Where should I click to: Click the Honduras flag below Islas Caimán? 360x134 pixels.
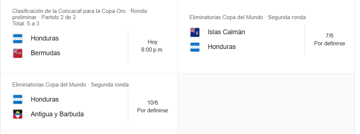coord(195,47)
